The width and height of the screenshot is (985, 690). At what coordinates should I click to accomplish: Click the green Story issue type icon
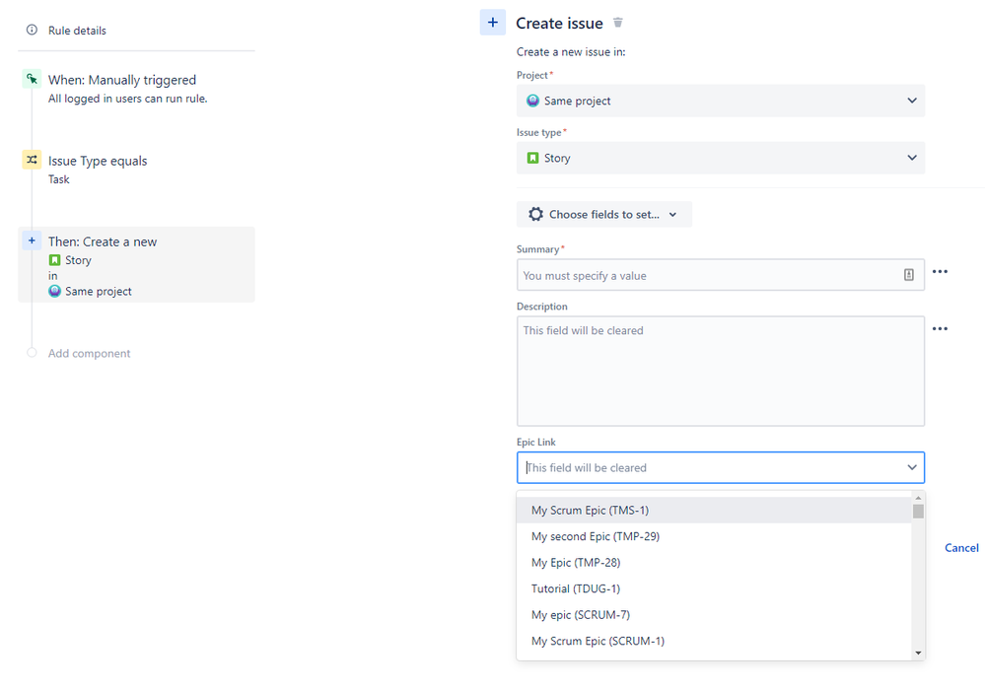(x=533, y=158)
